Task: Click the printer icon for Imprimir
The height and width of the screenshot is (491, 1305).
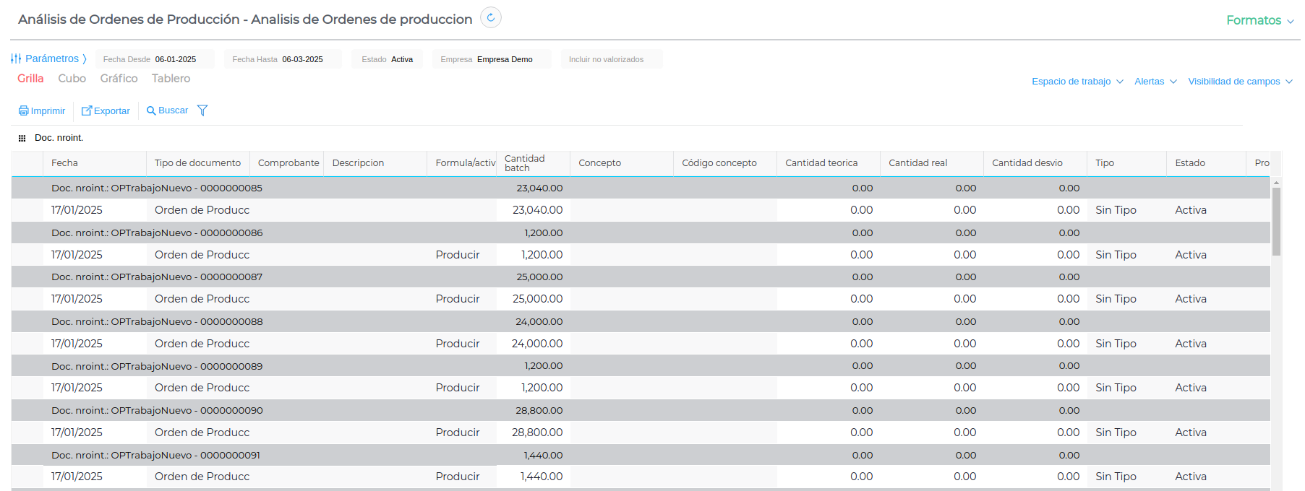Action: point(23,110)
